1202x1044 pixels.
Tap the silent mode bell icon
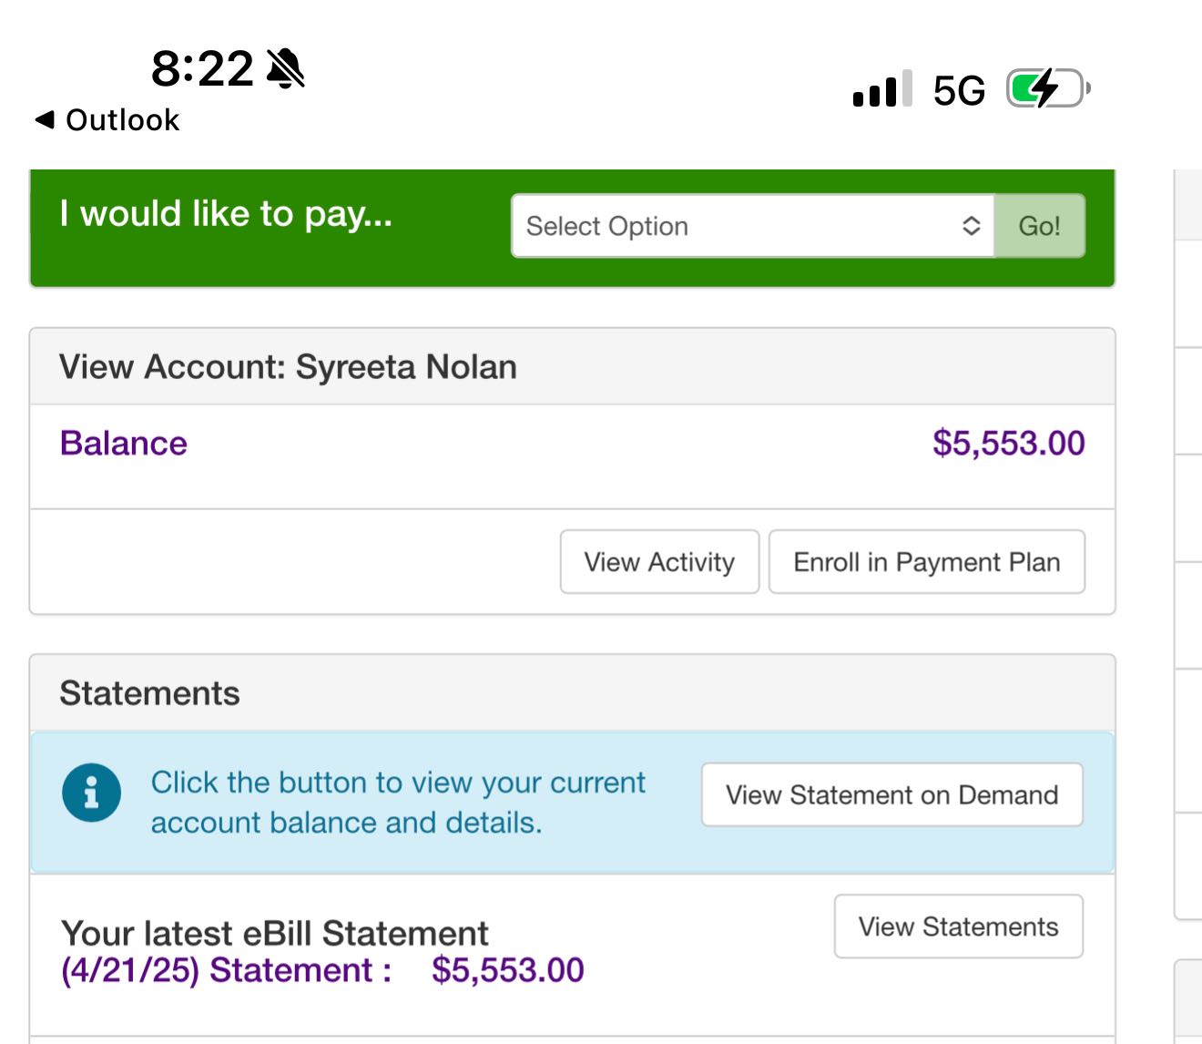pyautogui.click(x=286, y=68)
